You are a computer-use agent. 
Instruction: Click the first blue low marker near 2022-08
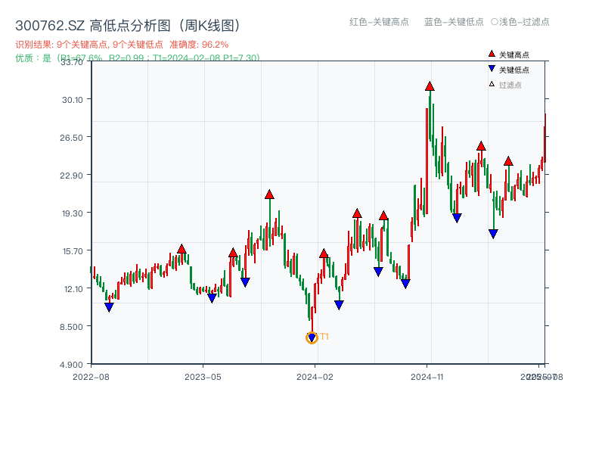(109, 307)
